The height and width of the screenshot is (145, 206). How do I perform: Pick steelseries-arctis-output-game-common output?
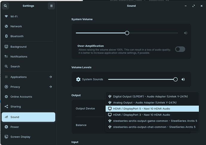(152, 121)
